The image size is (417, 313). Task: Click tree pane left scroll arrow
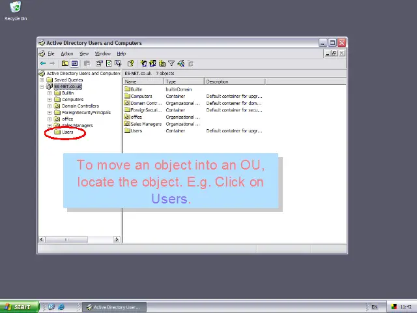(42, 239)
